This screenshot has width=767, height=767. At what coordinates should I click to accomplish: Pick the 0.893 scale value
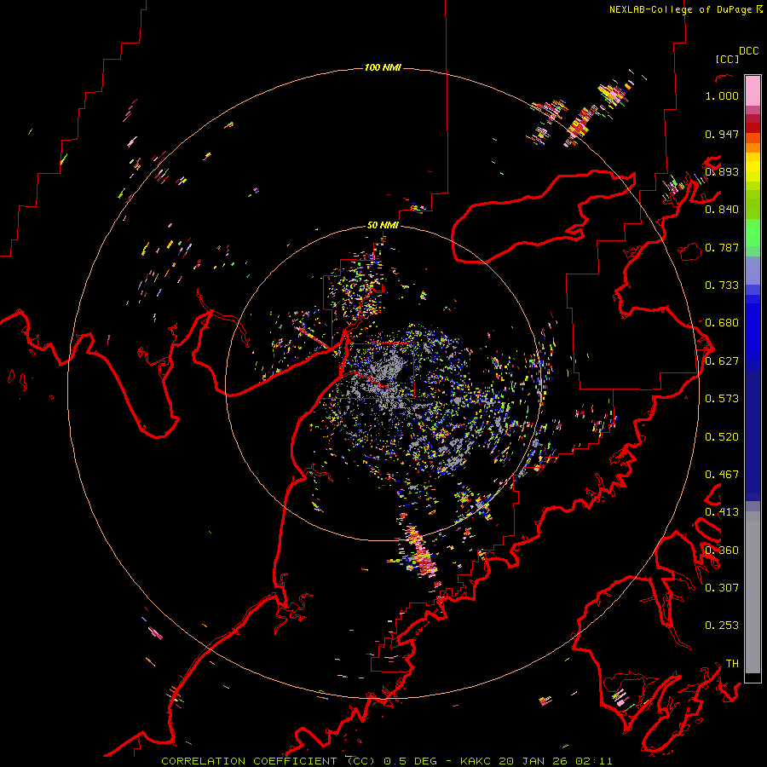(x=722, y=171)
